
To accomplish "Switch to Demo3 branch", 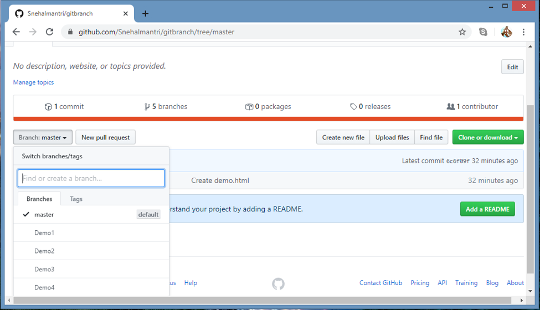I will pyautogui.click(x=44, y=270).
